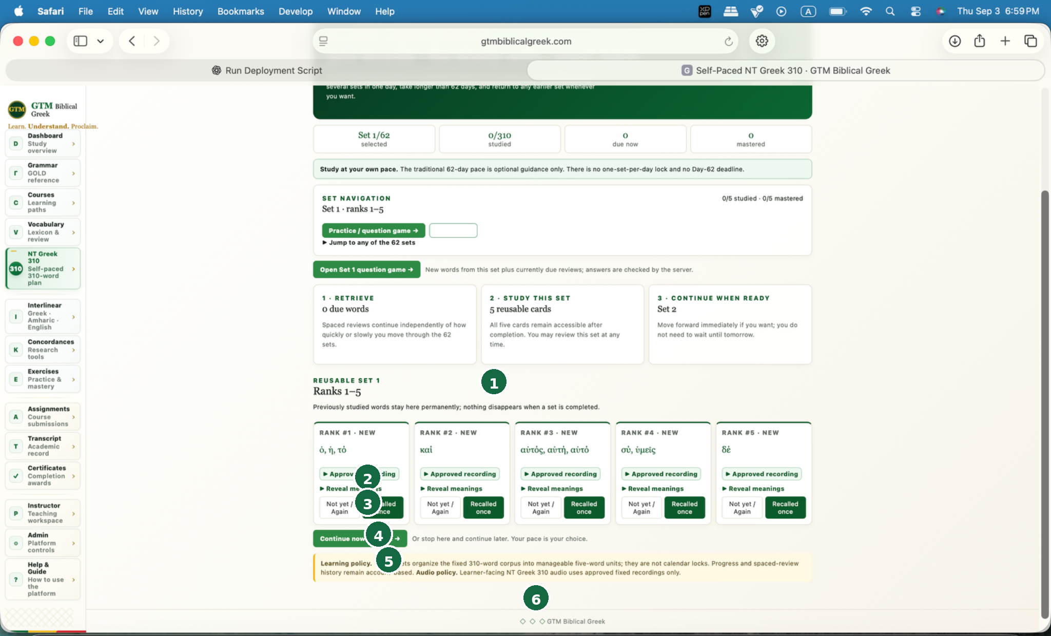This screenshot has height=636, width=1051.
Task: Click Practice / question game button
Action: coord(374,230)
